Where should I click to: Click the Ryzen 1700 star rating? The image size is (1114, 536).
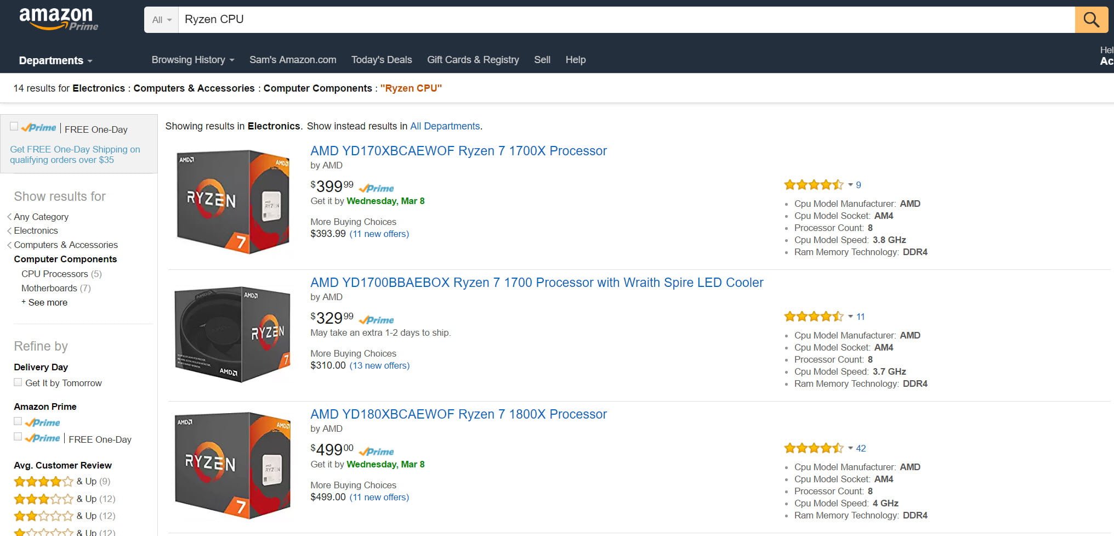point(814,317)
